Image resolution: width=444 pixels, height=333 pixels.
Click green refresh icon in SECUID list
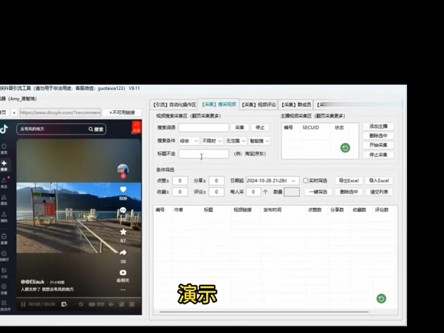(345, 148)
